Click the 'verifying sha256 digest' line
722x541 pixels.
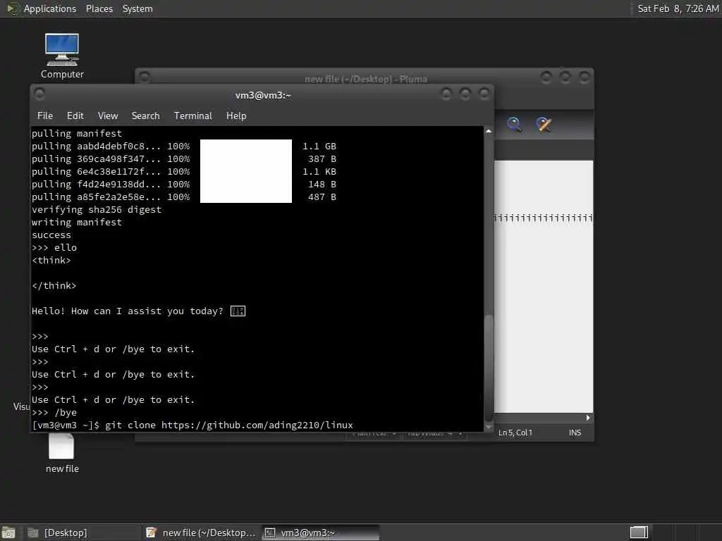pos(96,209)
